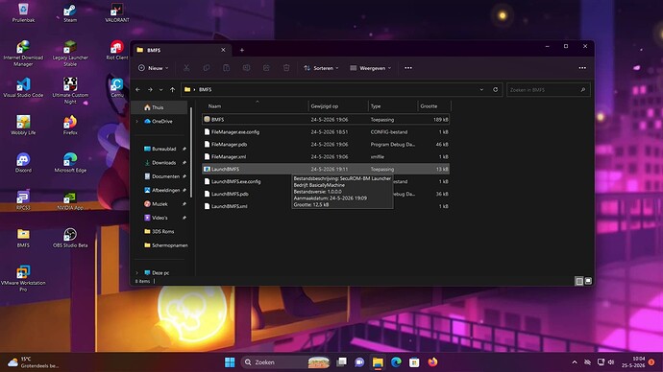Launch Internet Download Manager from desktop
663x372 pixels.
[23, 54]
